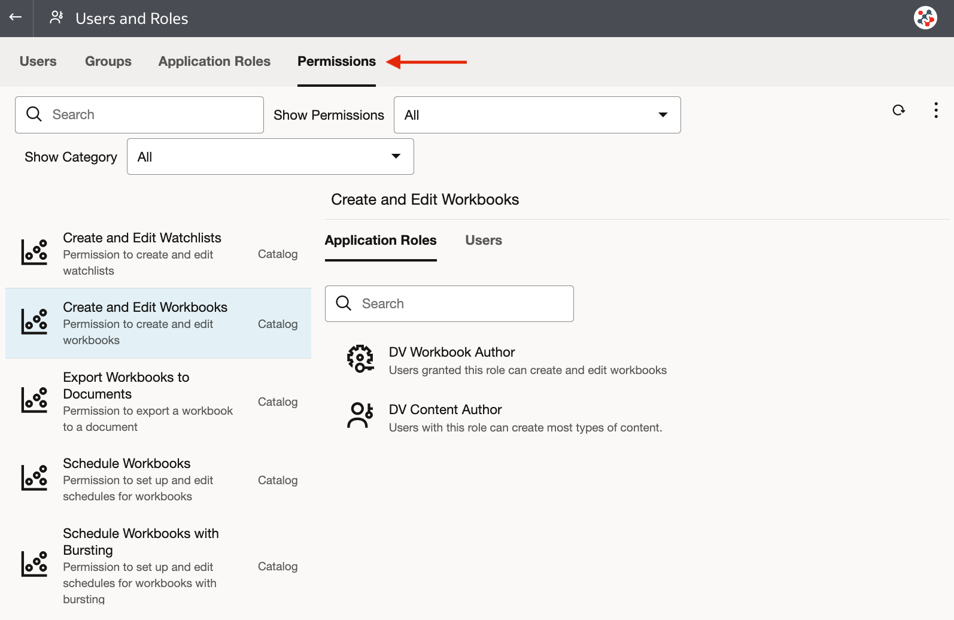Click the Create and Edit Watchlists icon
Image resolution: width=954 pixels, height=620 pixels.
[x=34, y=253]
